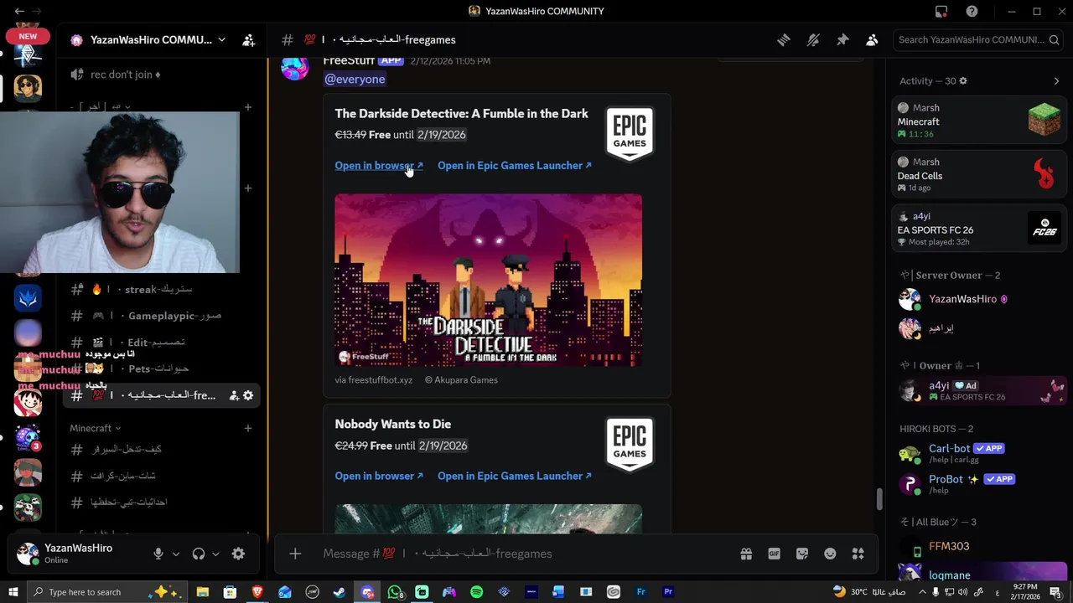The height and width of the screenshot is (603, 1073).
Task: Click the chat scrollbar thumb
Action: [x=879, y=499]
